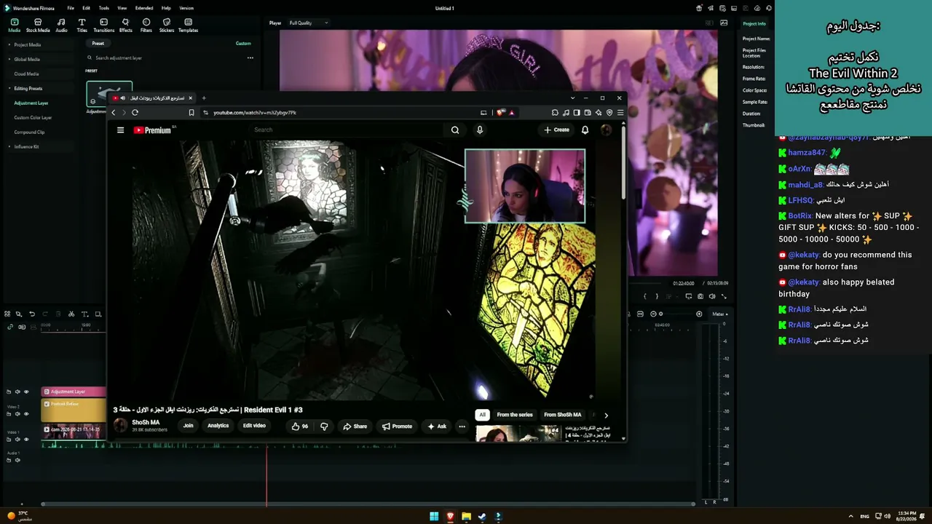
Task: Open the Audio library in Filmora
Action: click(61, 25)
